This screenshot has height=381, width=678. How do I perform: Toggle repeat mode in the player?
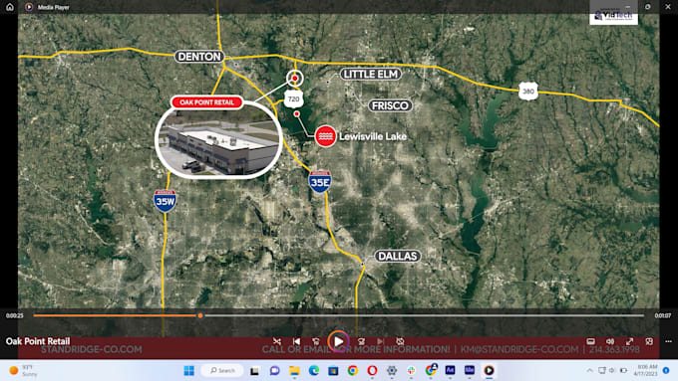(x=400, y=341)
